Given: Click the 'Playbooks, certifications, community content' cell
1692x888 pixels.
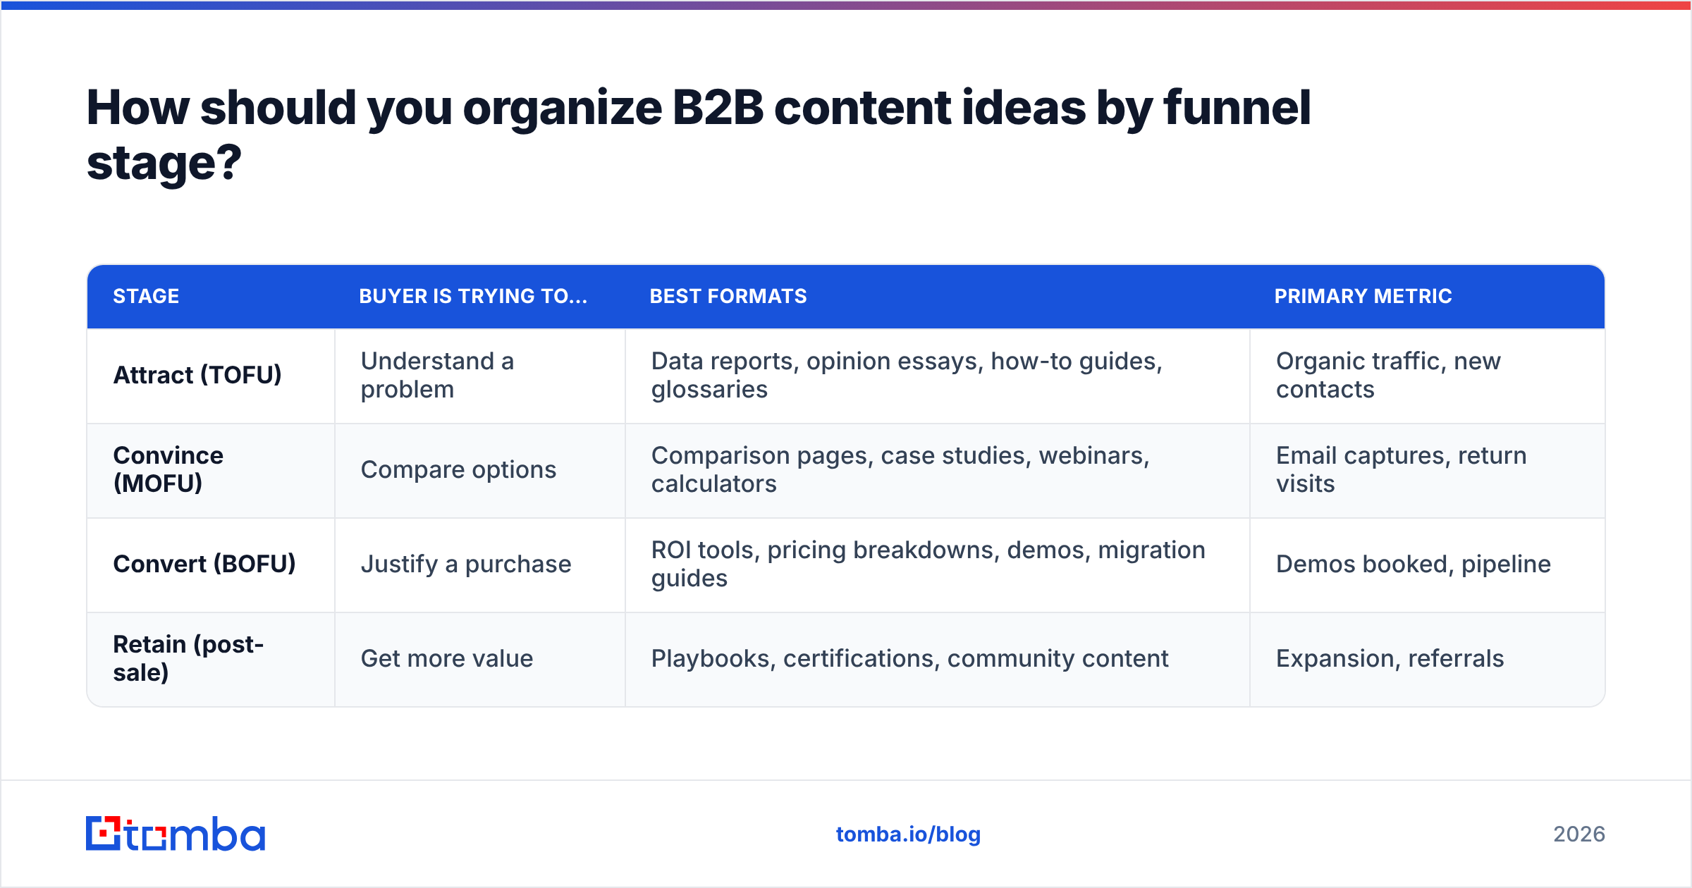Looking at the screenshot, I should (938, 659).
